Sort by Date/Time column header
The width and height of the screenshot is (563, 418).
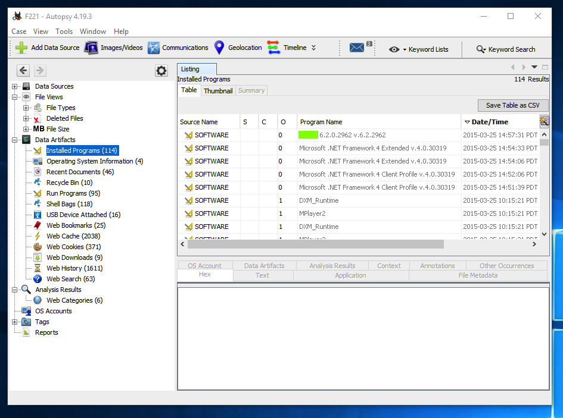click(x=500, y=122)
